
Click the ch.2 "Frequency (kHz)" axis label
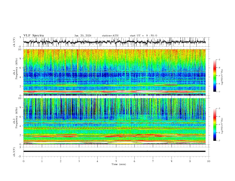click(17, 118)
